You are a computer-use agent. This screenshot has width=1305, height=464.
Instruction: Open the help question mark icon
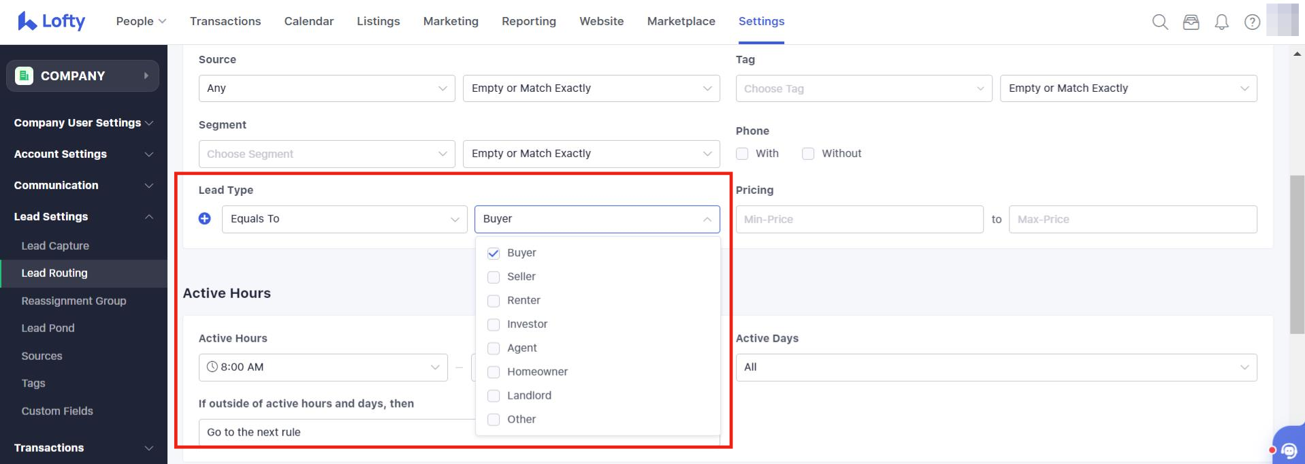pyautogui.click(x=1252, y=22)
